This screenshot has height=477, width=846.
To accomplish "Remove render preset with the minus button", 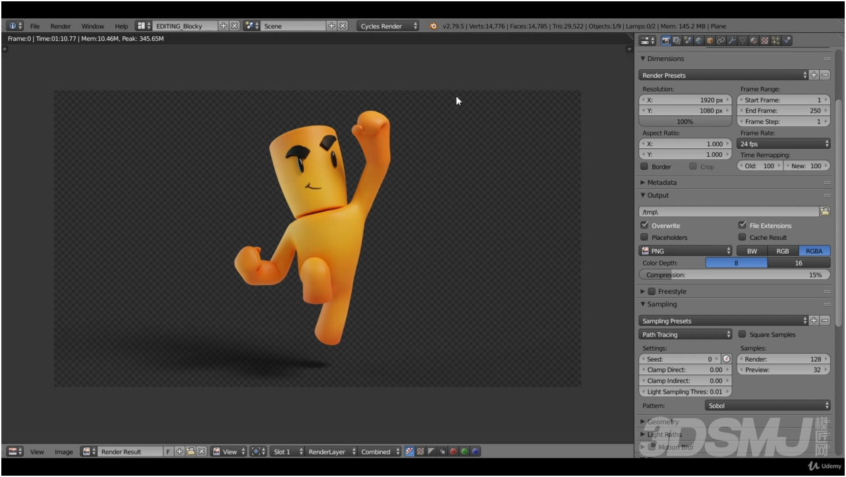I will [x=825, y=75].
